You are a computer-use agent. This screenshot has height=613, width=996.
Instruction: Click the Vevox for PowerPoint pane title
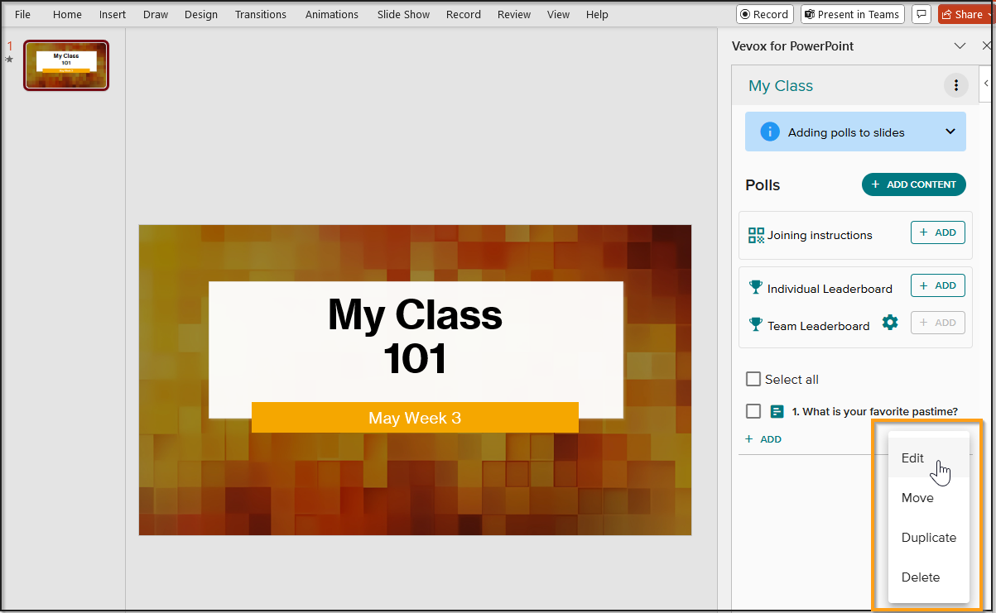pyautogui.click(x=792, y=46)
